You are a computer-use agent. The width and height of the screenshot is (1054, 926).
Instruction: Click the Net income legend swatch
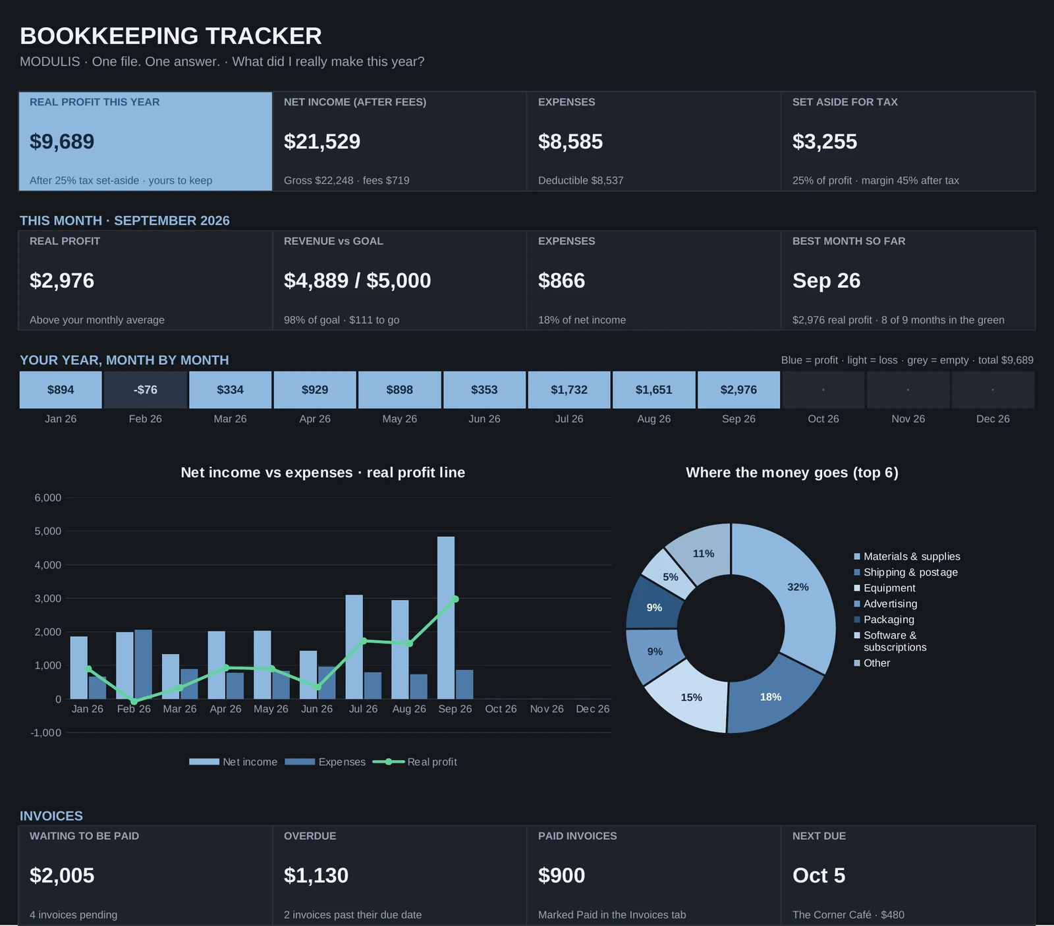pyautogui.click(x=204, y=762)
